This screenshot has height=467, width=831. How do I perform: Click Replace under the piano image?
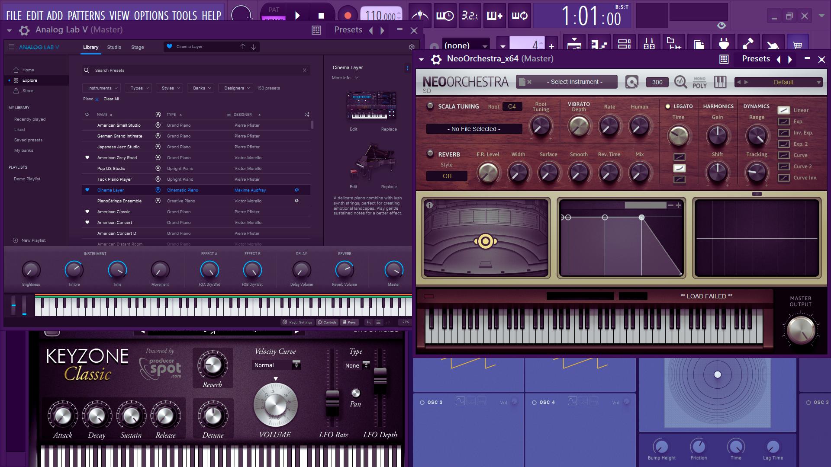pos(389,187)
